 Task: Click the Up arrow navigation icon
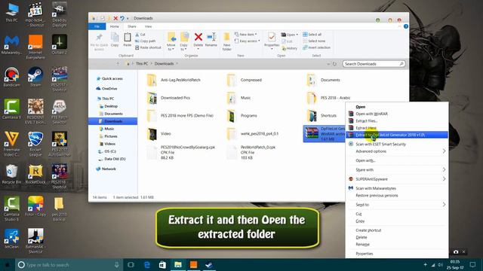pos(118,64)
